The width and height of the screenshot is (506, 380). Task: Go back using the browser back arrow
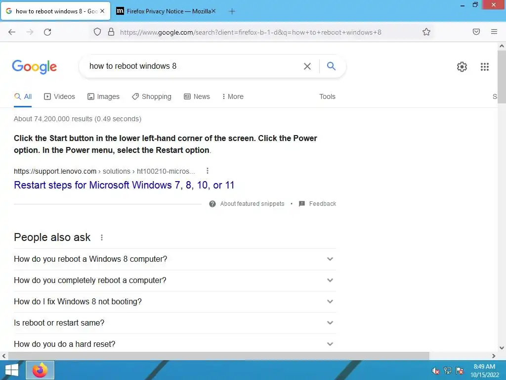(x=12, y=32)
